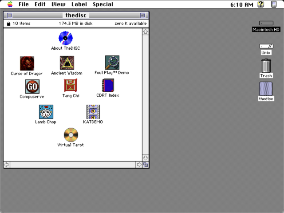Click the size box of thedisc window
284x213 pixels.
(146, 165)
